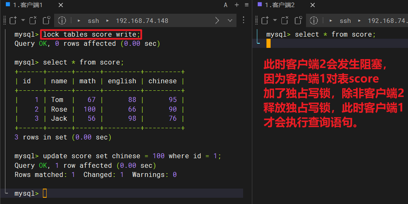This screenshot has width=408, height=204.
Task: Close the 1.客户端2 tab
Action: coord(313,5)
